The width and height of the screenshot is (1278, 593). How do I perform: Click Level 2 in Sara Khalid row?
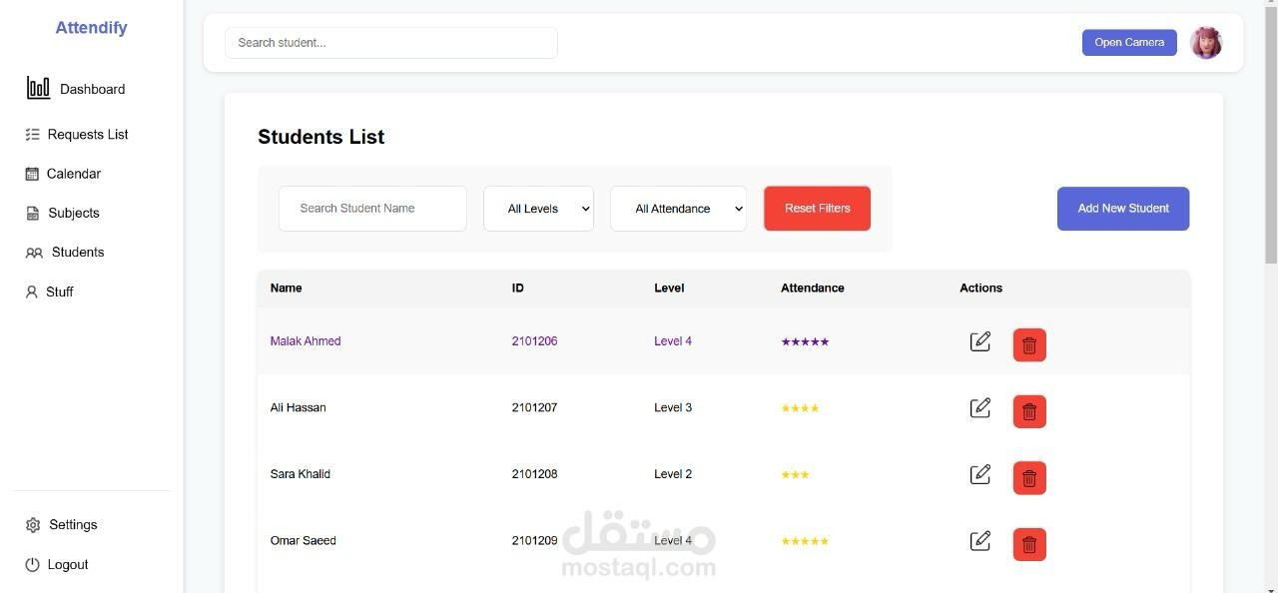click(x=673, y=474)
